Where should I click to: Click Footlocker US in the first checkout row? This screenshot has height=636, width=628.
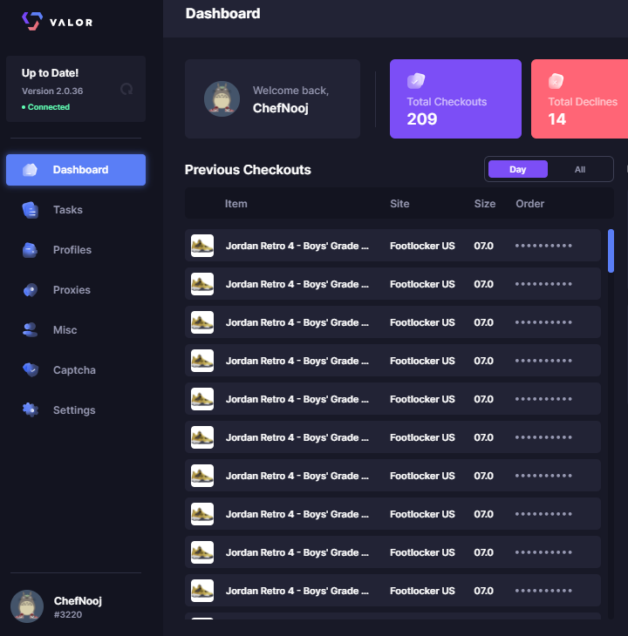422,246
